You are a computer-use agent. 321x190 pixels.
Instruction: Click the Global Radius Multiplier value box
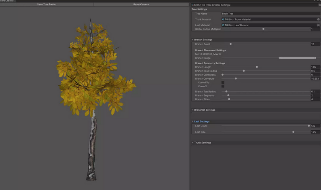click(315, 29)
